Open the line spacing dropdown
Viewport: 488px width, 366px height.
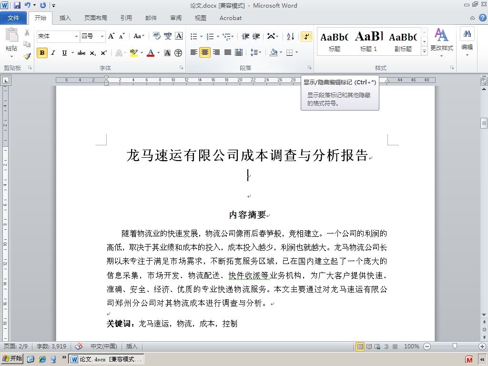(256, 52)
